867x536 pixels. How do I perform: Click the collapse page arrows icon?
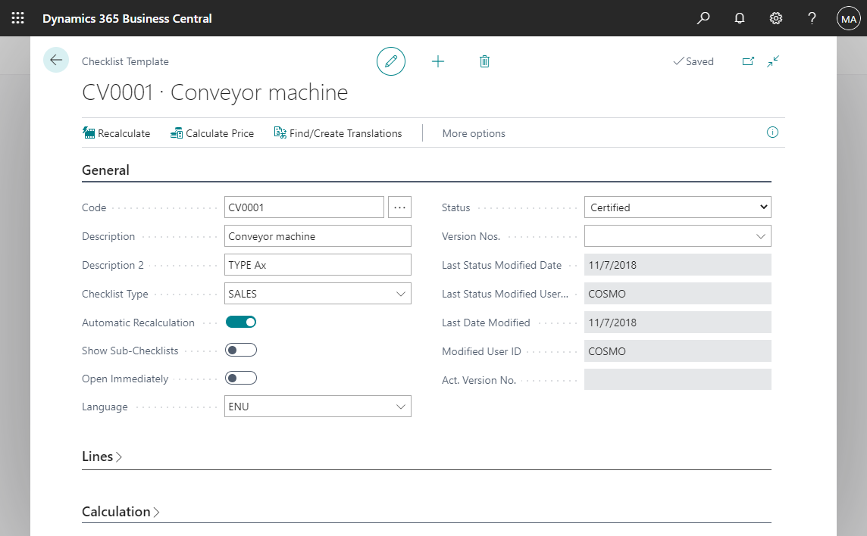(x=773, y=61)
